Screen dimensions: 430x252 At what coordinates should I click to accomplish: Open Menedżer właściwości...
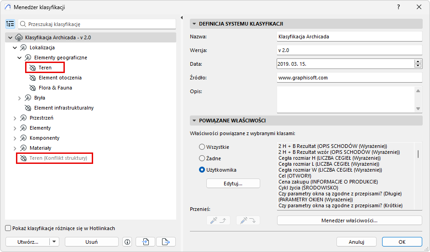[x=349, y=220]
